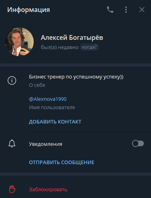Click the name Алексей Богатырёв
151x198 pixels.
pyautogui.click(x=72, y=37)
